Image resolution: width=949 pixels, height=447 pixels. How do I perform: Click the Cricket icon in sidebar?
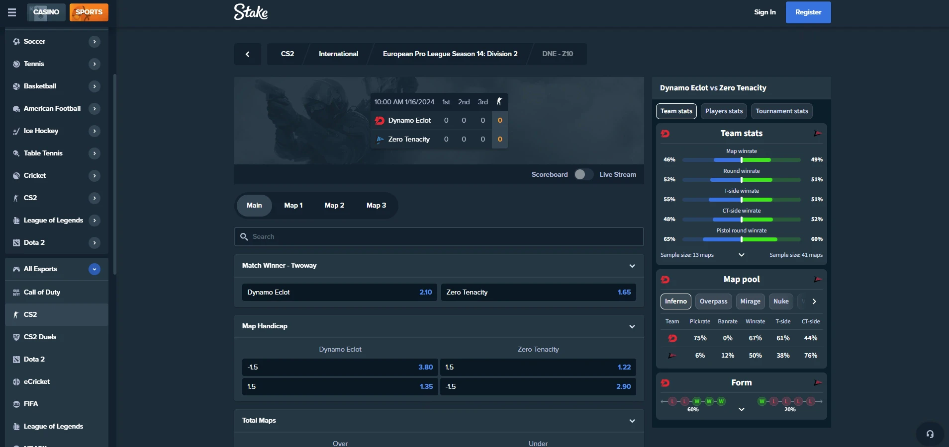(x=16, y=176)
